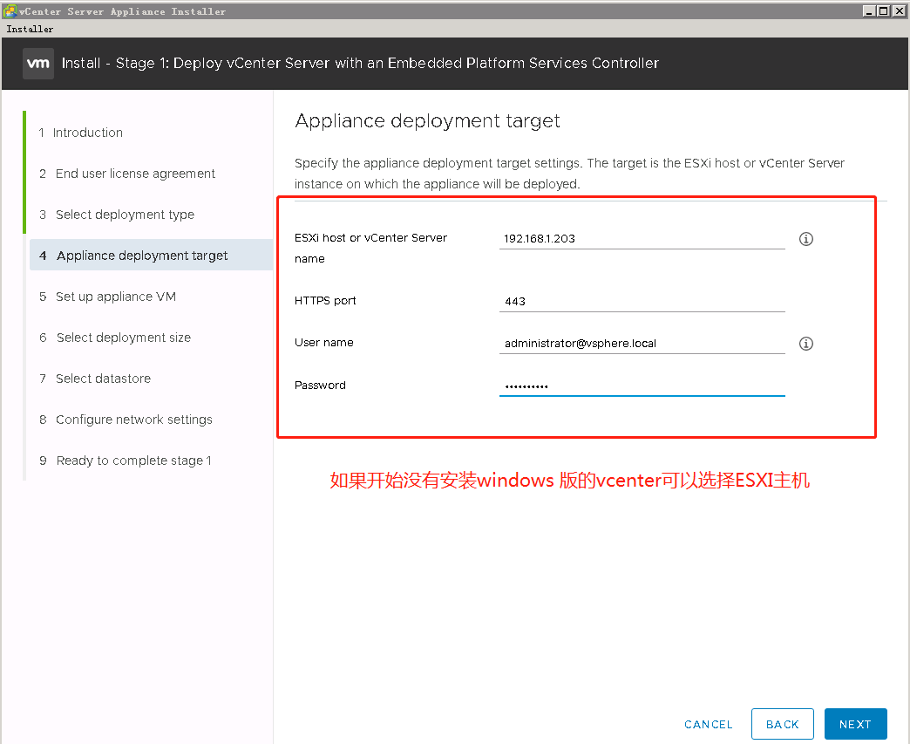Select step 5 Set up appliance VM
Screen dimensions: 910x744
tap(107, 297)
